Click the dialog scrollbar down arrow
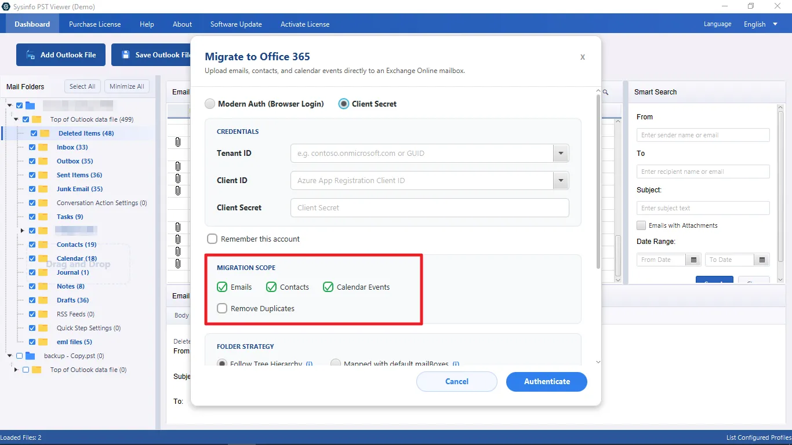Viewport: 792px width, 445px height. 598,362
